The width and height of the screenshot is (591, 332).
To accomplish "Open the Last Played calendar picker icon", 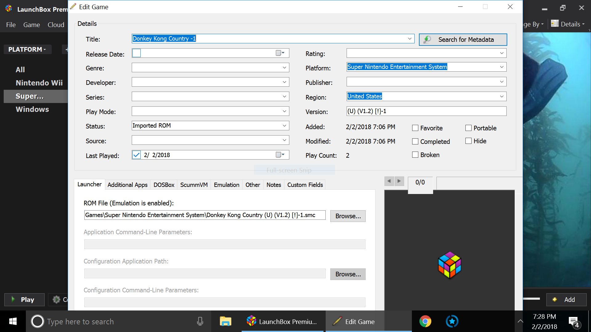I will [280, 155].
